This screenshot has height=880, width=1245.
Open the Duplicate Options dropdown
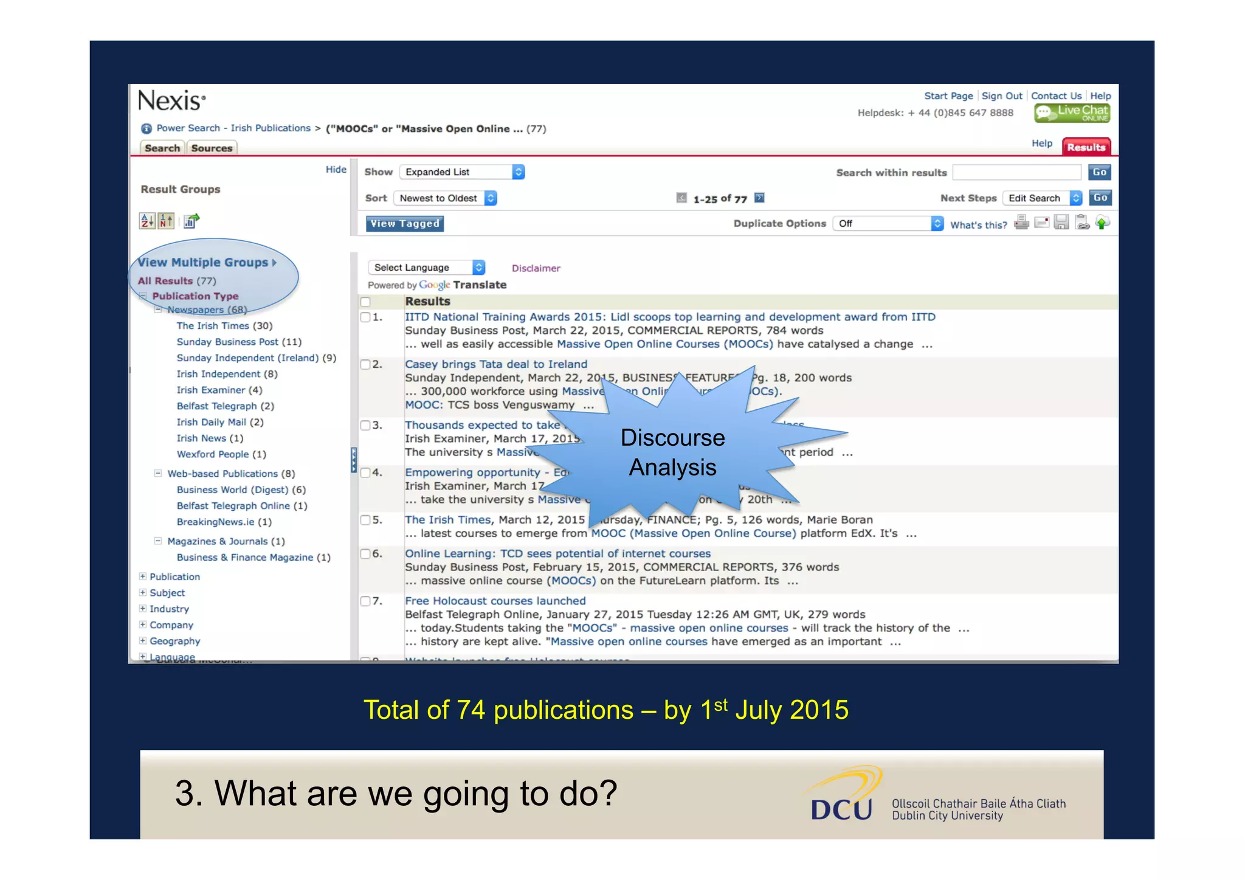pos(888,224)
